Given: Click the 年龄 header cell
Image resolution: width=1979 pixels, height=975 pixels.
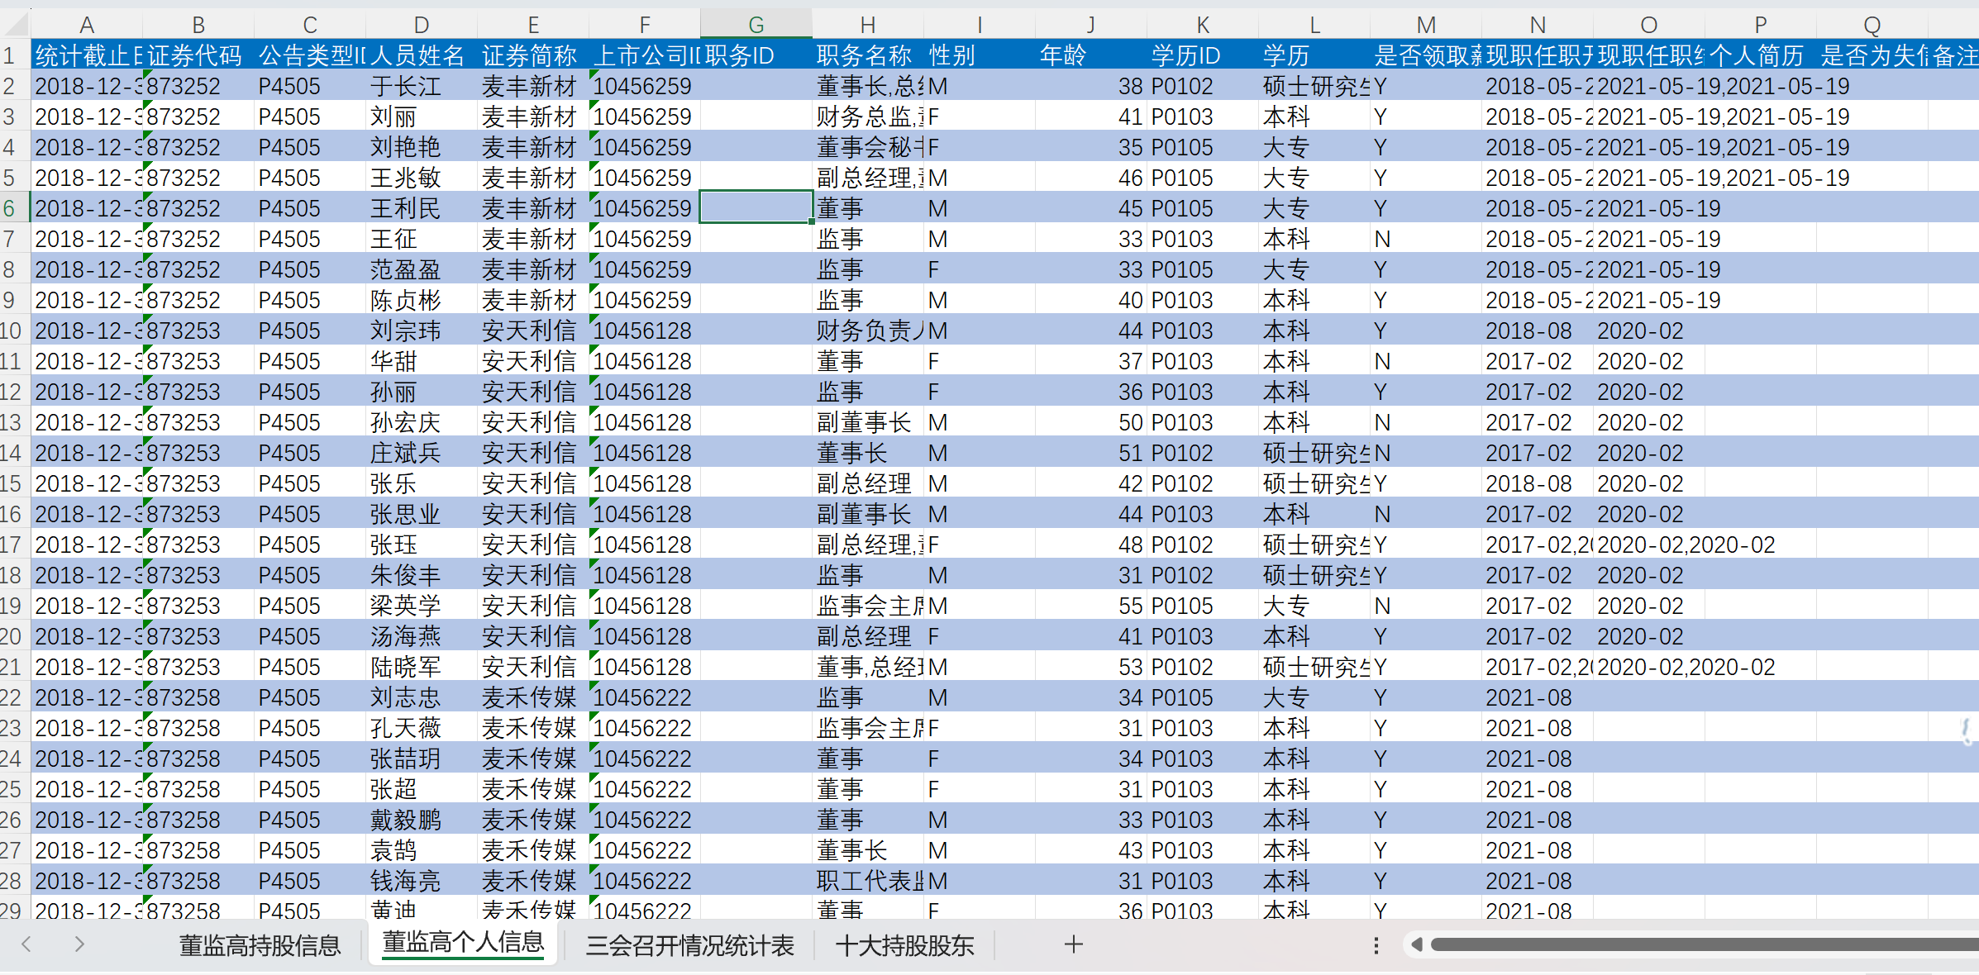Looking at the screenshot, I should click(1063, 55).
